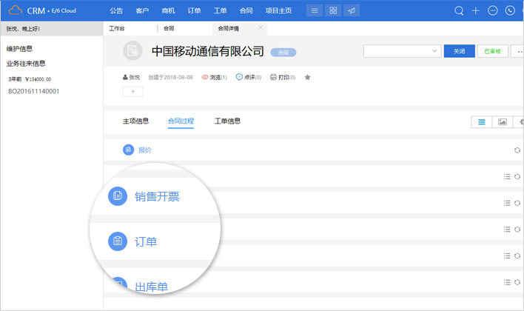Click the 销售开票 sales invoice icon

point(116,196)
